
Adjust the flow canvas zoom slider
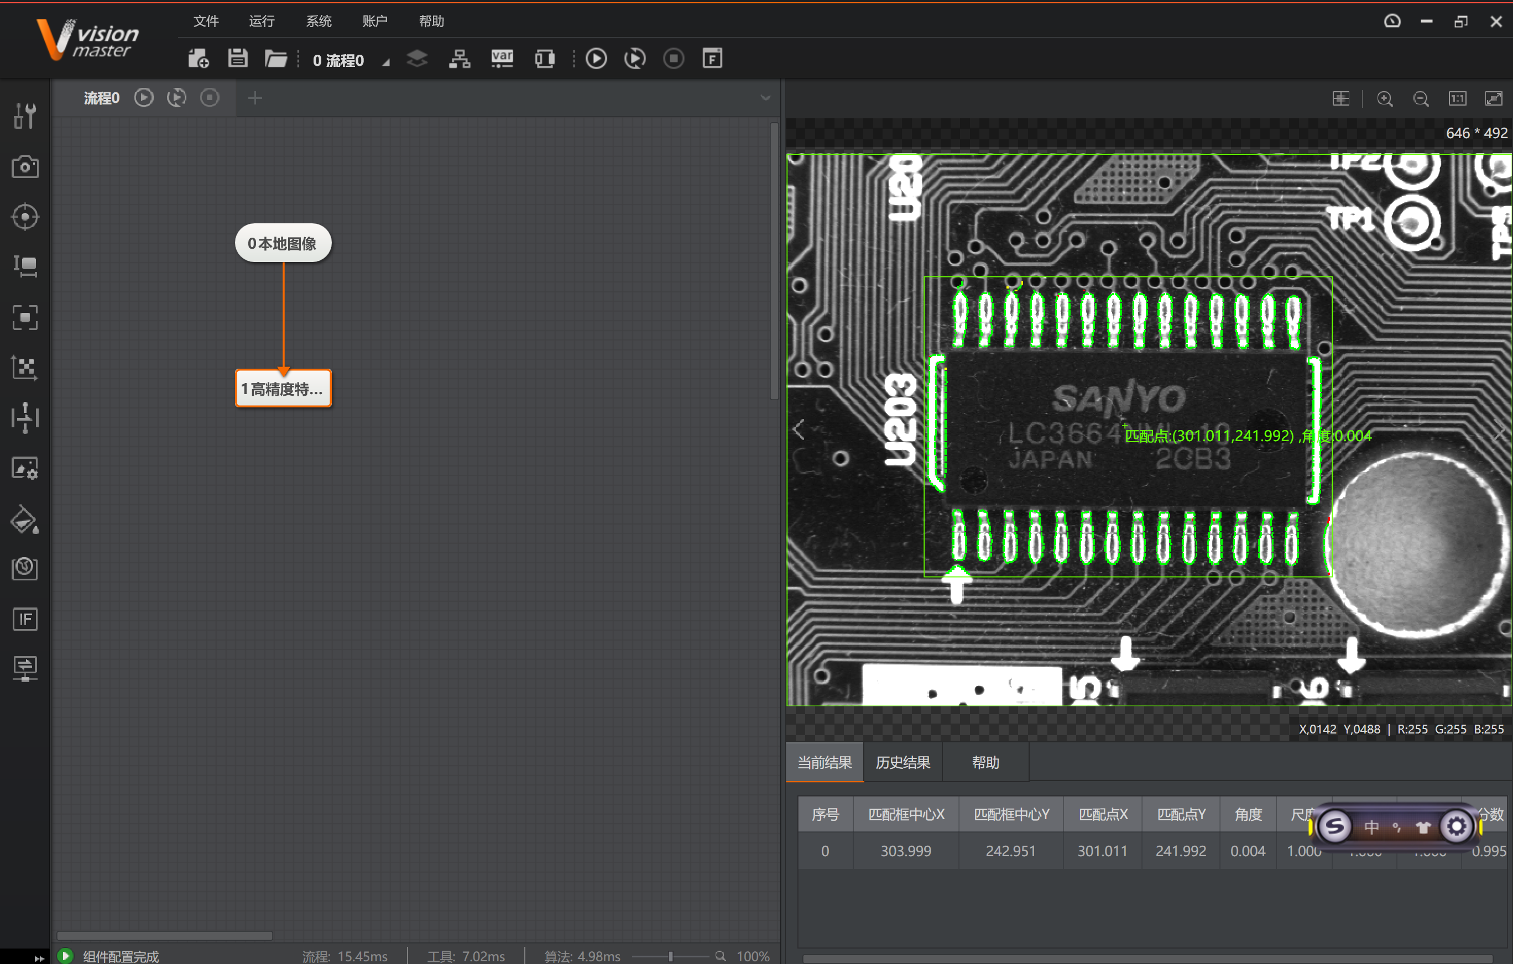pos(670,956)
